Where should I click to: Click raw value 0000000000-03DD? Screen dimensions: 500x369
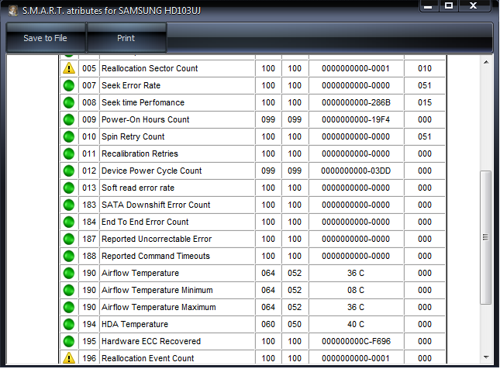coord(356,171)
